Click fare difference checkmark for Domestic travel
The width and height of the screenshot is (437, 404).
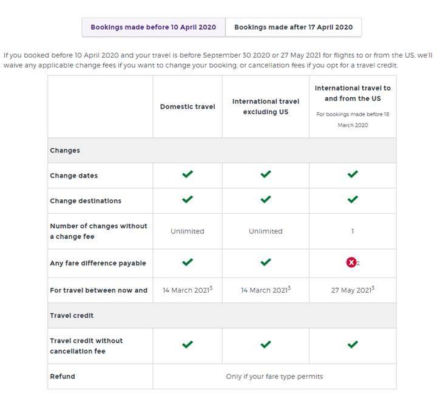tap(188, 262)
